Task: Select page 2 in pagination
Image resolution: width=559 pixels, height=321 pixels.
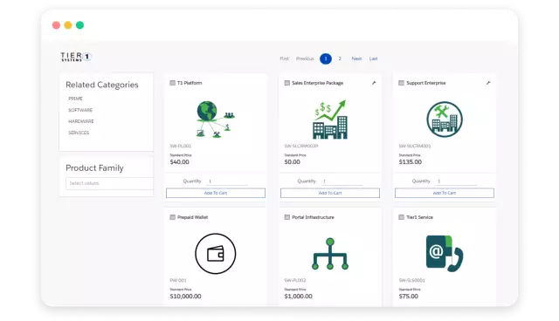Action: pyautogui.click(x=340, y=58)
